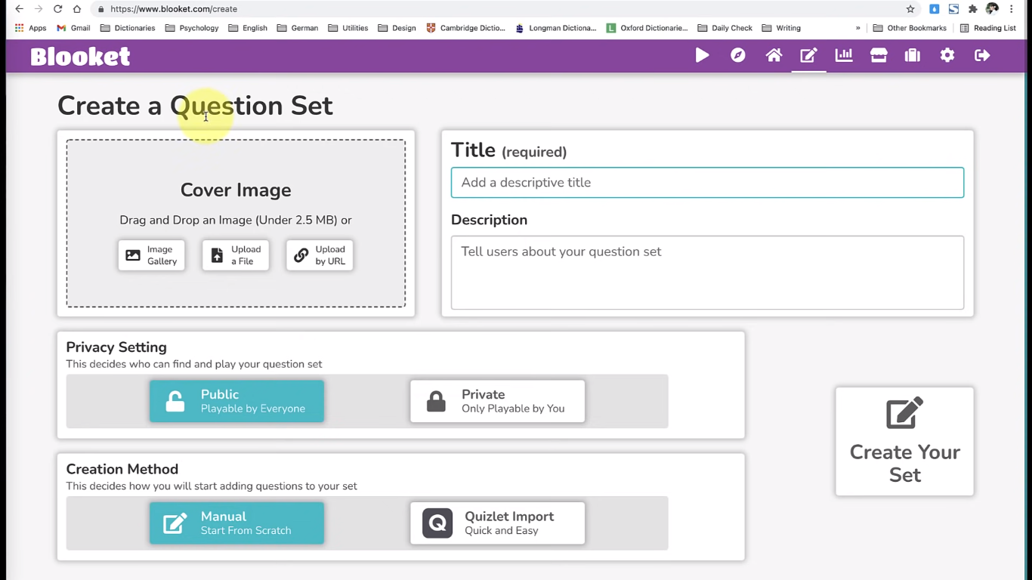Image resolution: width=1032 pixels, height=580 pixels.
Task: Open the Apps shortcut in bookmarks bar
Action: (x=31, y=28)
